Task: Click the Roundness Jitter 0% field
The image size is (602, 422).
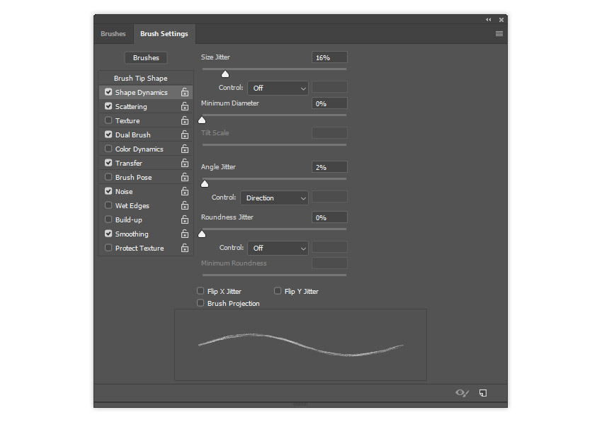Action: pos(329,217)
